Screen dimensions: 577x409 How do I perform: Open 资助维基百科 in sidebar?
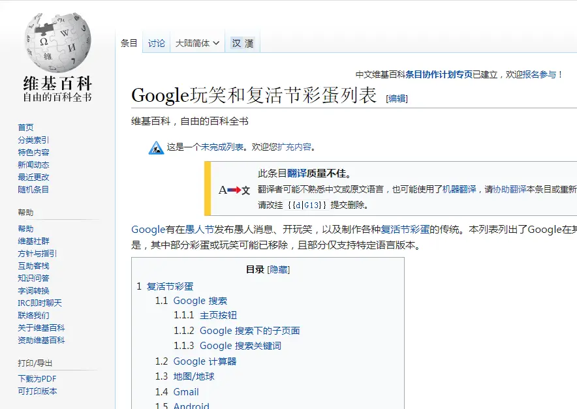41,341
